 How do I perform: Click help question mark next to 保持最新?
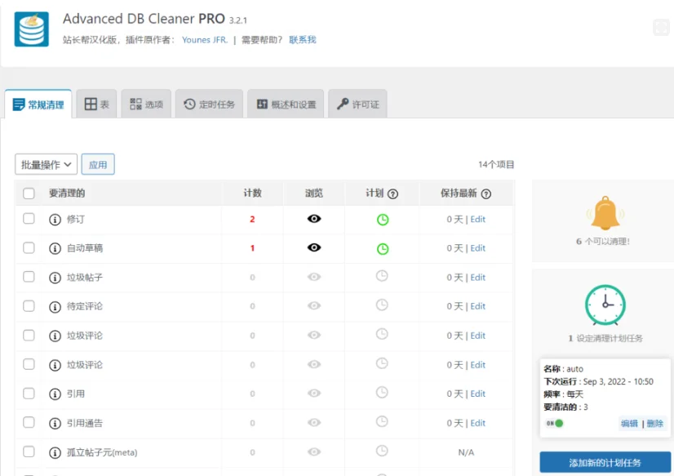(486, 194)
